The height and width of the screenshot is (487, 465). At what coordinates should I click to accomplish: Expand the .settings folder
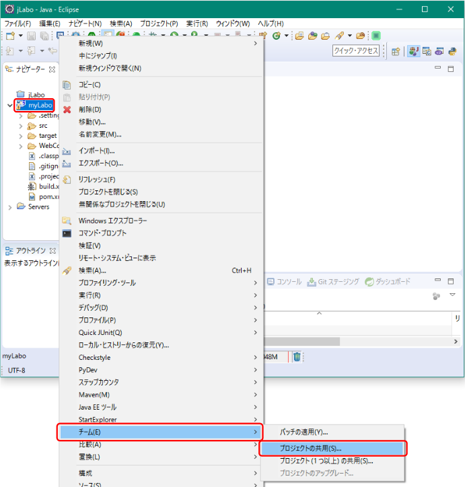[21, 116]
